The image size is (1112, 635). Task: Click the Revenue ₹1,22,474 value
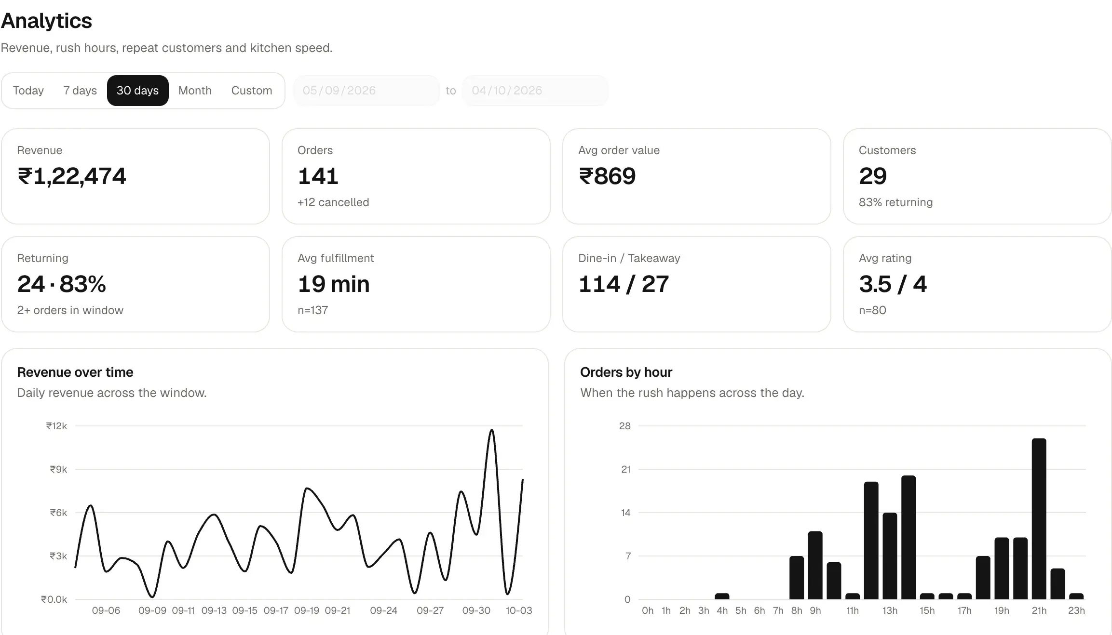72,176
